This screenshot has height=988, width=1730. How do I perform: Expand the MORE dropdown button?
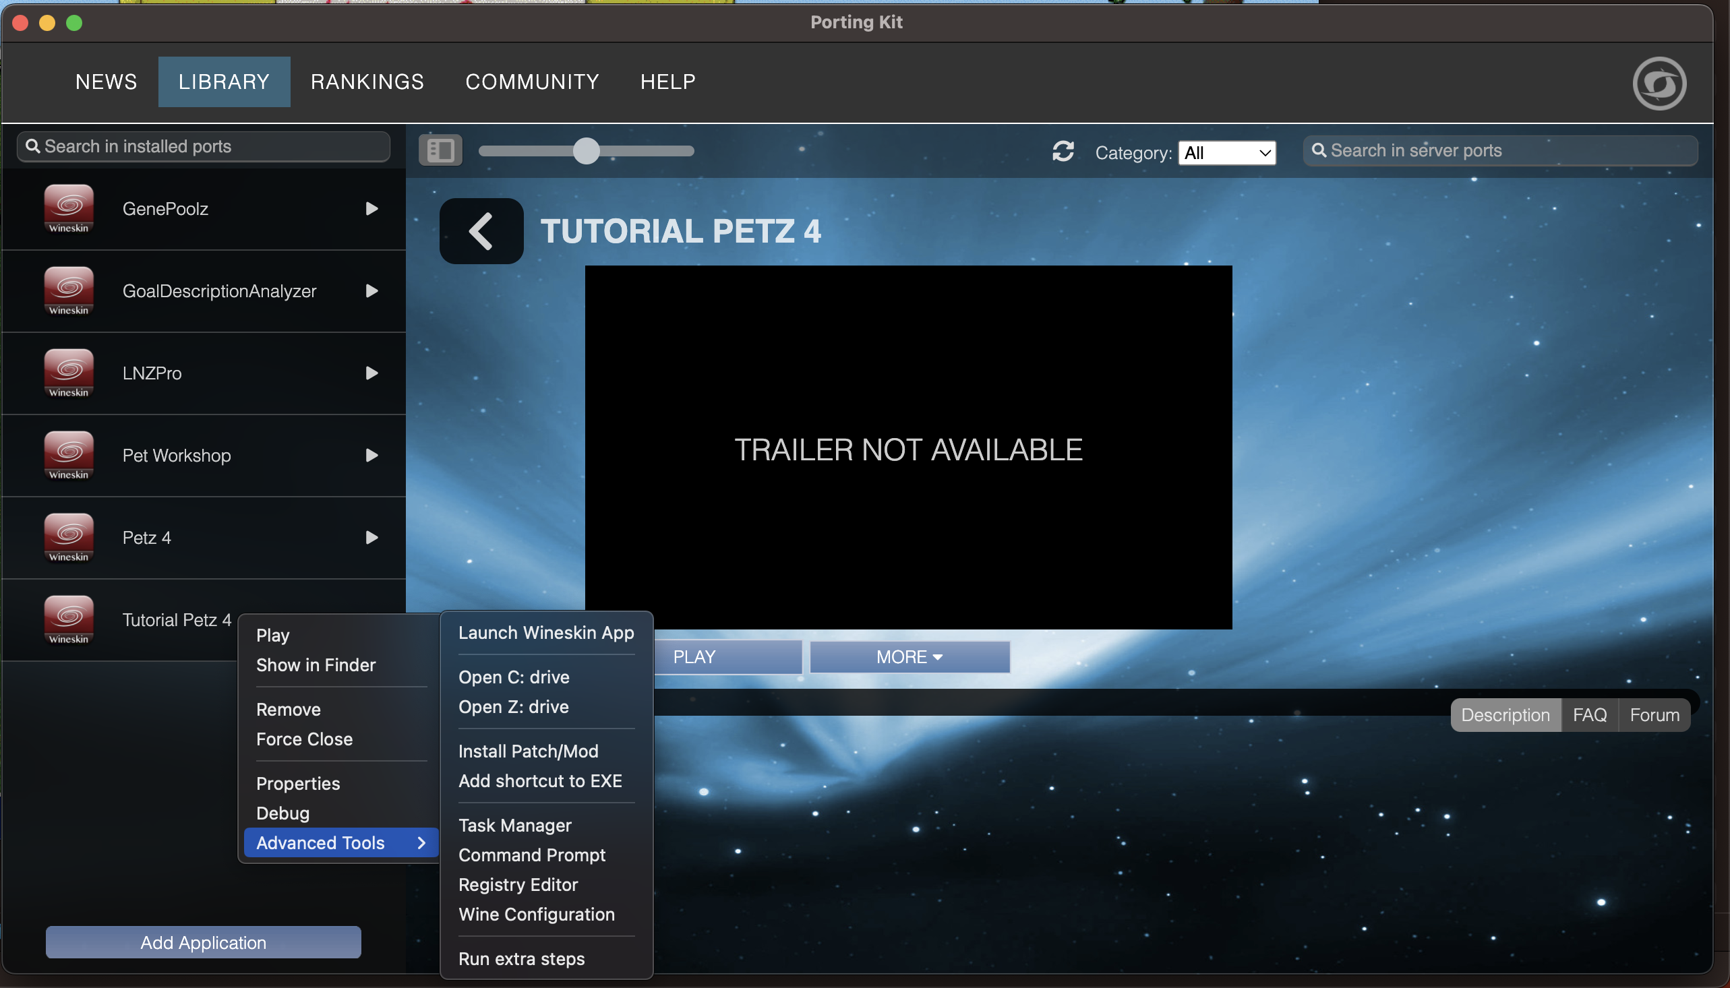pyautogui.click(x=909, y=657)
